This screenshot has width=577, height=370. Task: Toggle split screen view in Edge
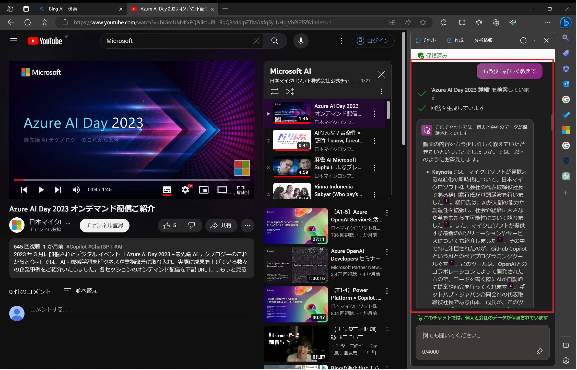[462, 23]
